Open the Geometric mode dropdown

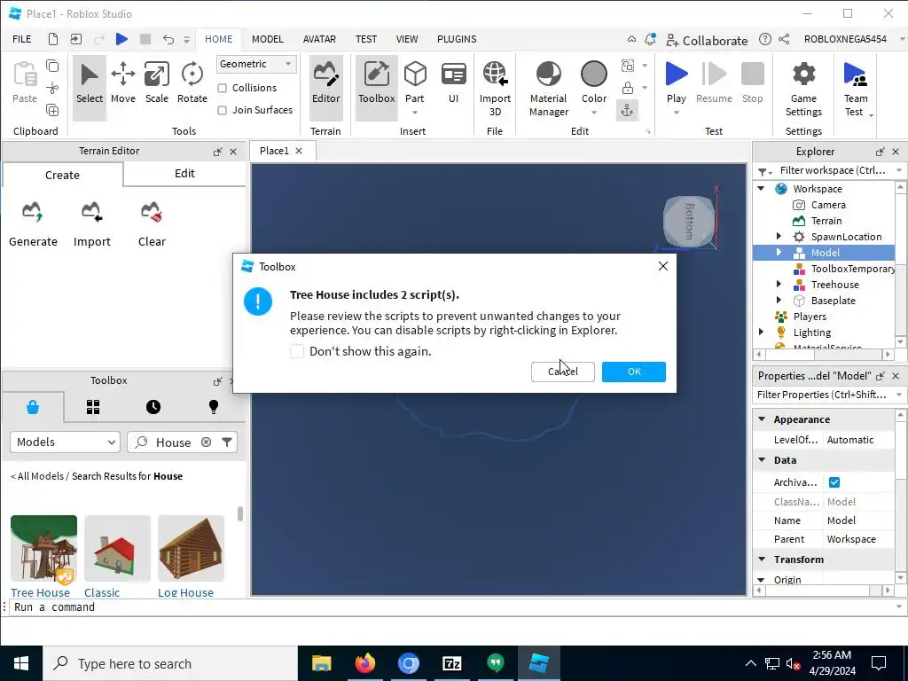click(x=256, y=64)
